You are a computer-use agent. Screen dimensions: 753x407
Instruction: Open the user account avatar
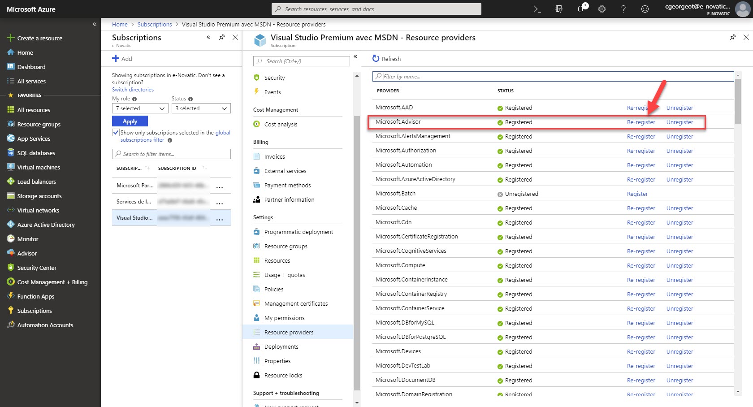click(x=743, y=9)
